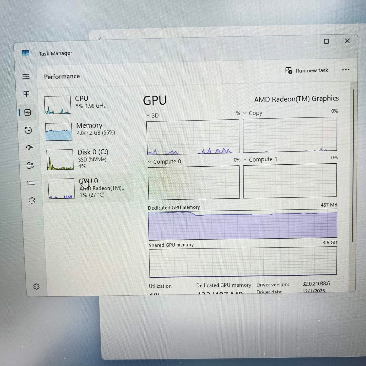Click the 3D engine usage graph
Image resolution: width=366 pixels, height=366 pixels.
(x=193, y=137)
